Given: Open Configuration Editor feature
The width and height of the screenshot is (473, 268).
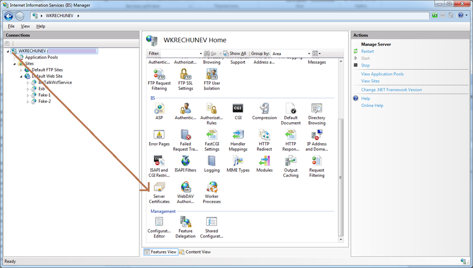Looking at the screenshot, I should (x=159, y=227).
